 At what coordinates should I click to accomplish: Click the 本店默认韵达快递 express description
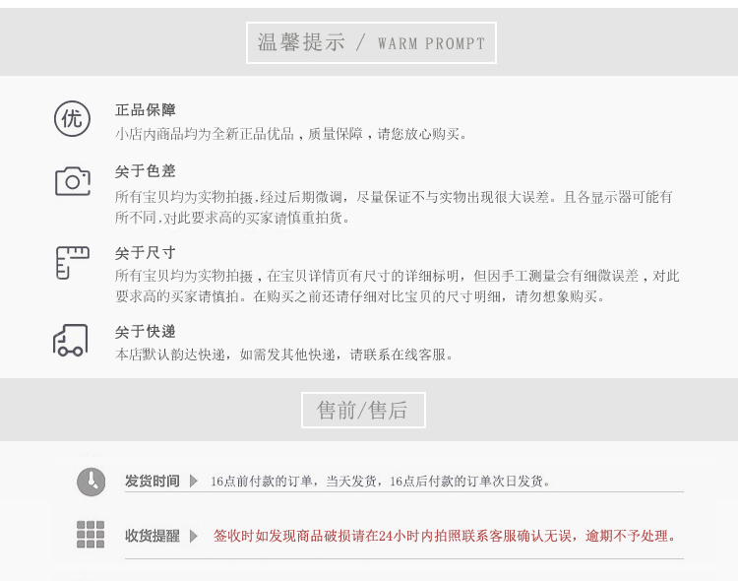285,355
